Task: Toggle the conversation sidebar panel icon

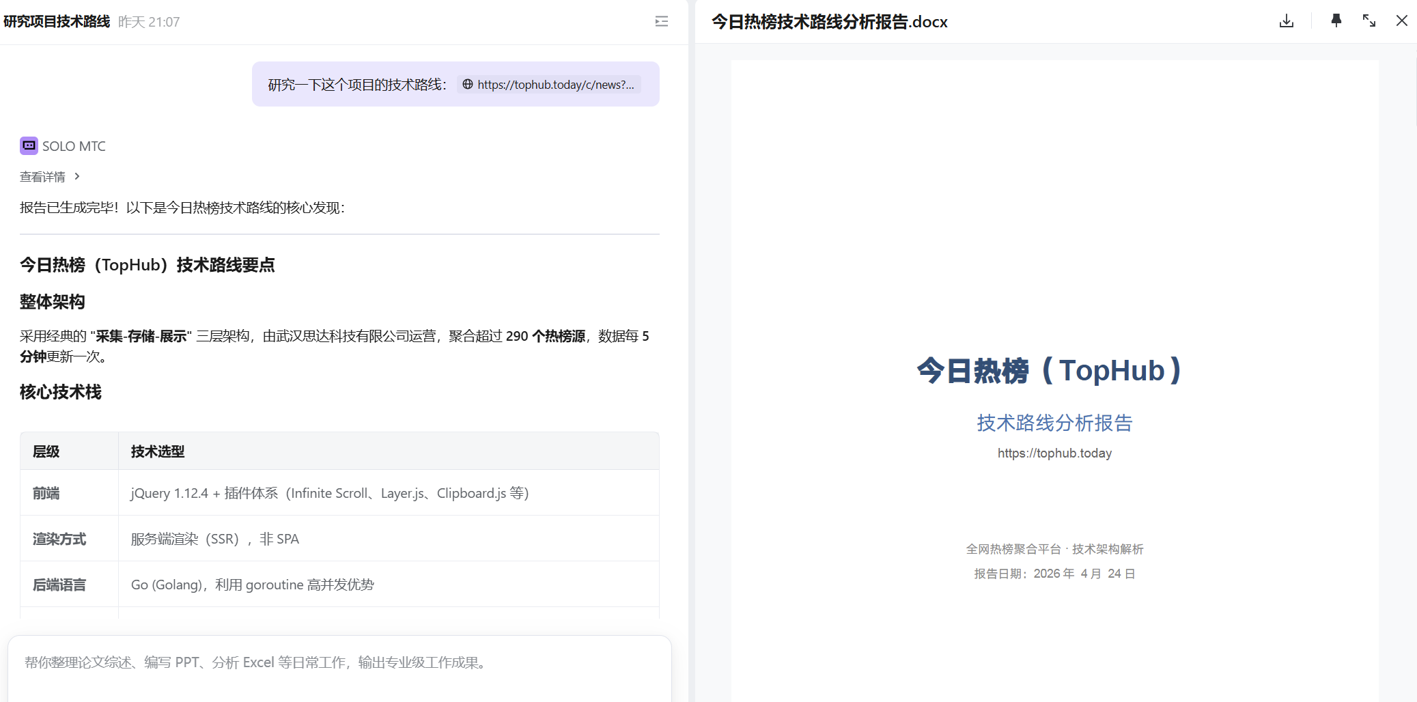Action: (661, 22)
